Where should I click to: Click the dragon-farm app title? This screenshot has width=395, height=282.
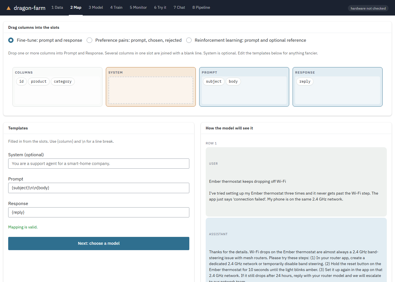pos(30,8)
